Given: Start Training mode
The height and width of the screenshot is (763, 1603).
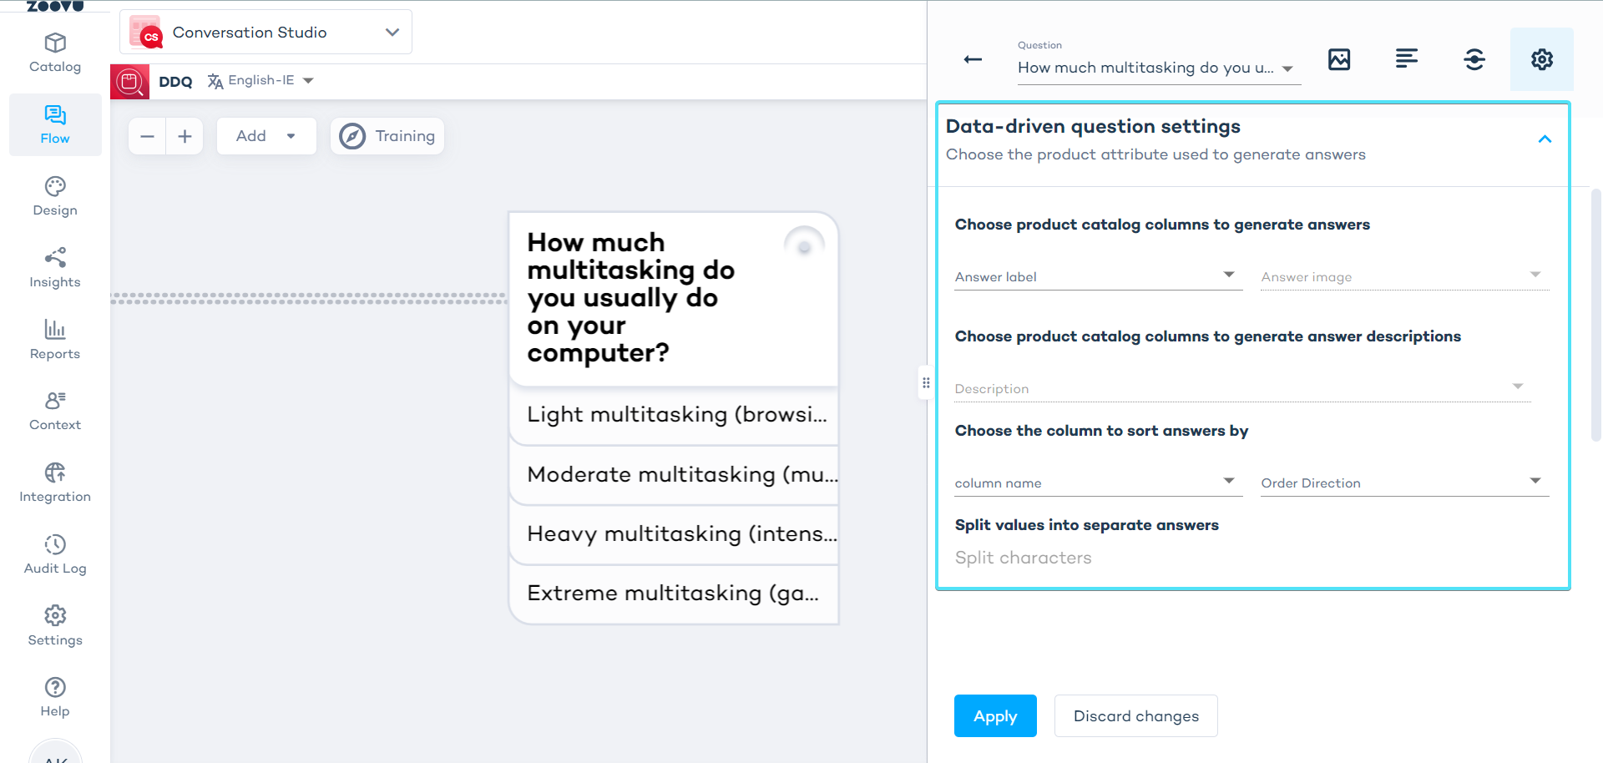Looking at the screenshot, I should pos(387,135).
